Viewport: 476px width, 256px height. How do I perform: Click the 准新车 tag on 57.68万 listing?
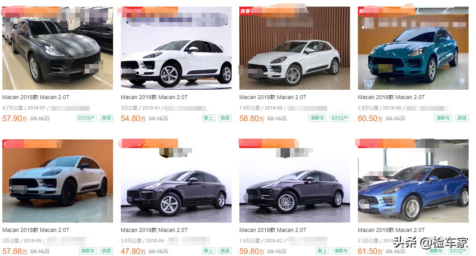click(88, 251)
